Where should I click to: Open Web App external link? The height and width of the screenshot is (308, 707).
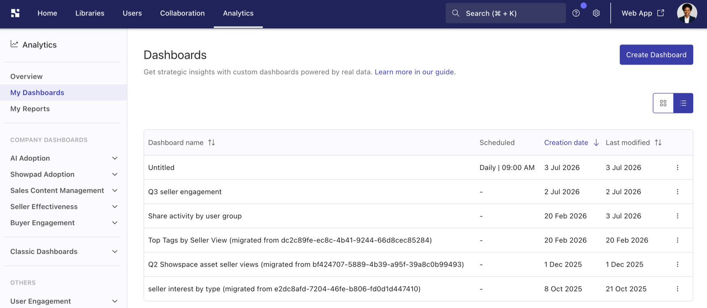coord(642,13)
